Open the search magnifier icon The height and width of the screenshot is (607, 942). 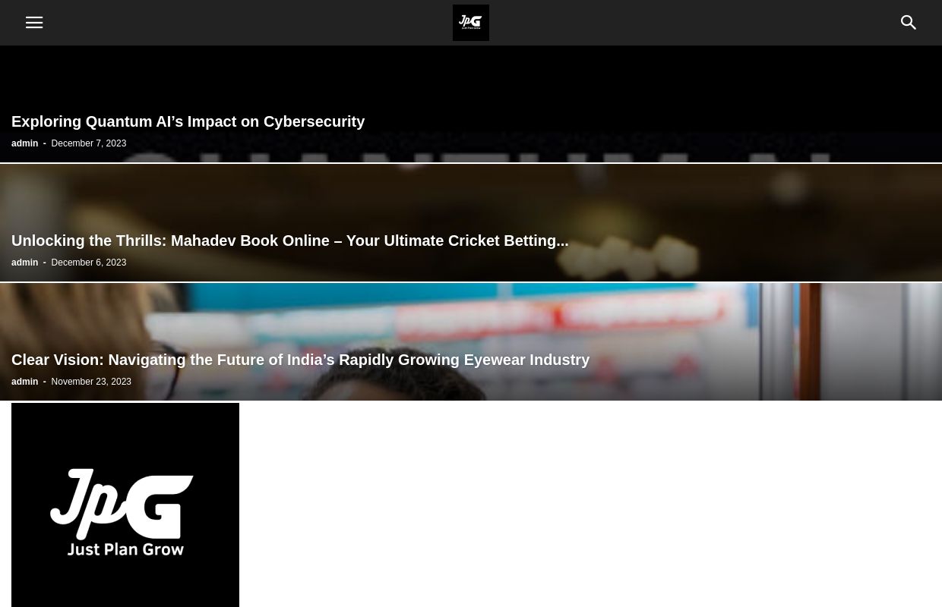pos(909,23)
